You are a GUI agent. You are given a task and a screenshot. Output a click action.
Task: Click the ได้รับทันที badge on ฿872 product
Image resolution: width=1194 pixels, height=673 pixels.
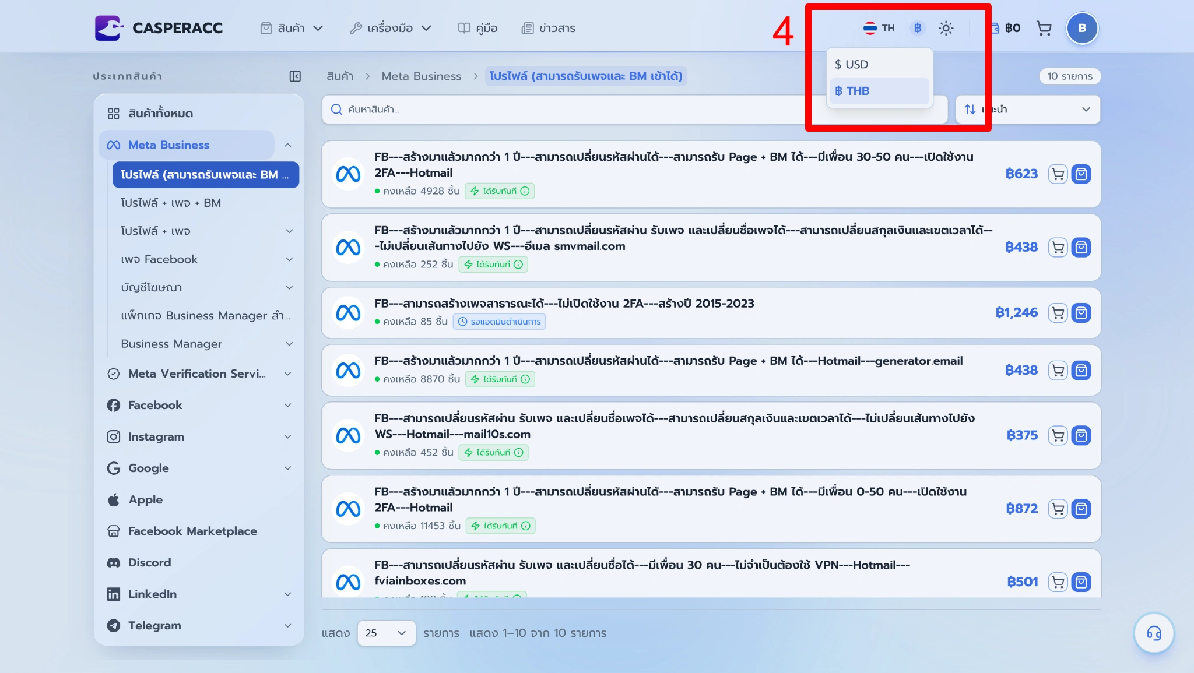tap(501, 526)
